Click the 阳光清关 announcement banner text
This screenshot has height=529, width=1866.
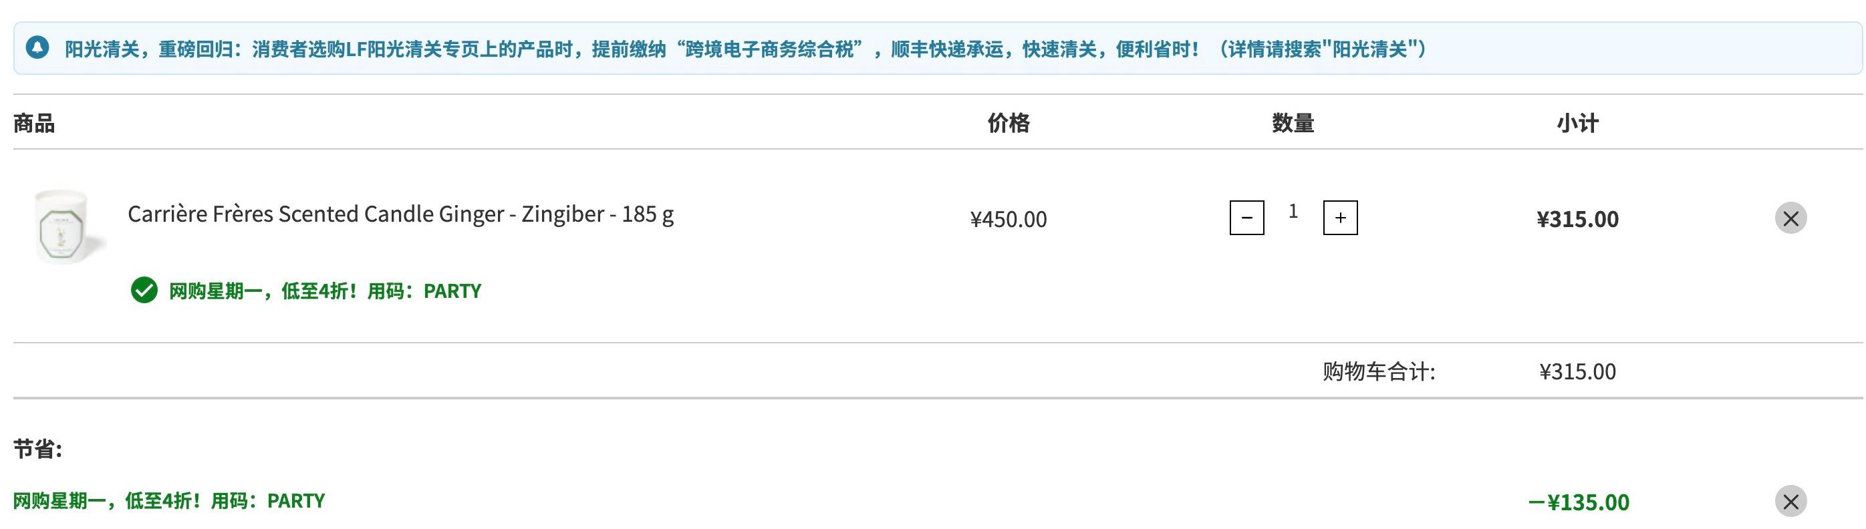click(745, 49)
